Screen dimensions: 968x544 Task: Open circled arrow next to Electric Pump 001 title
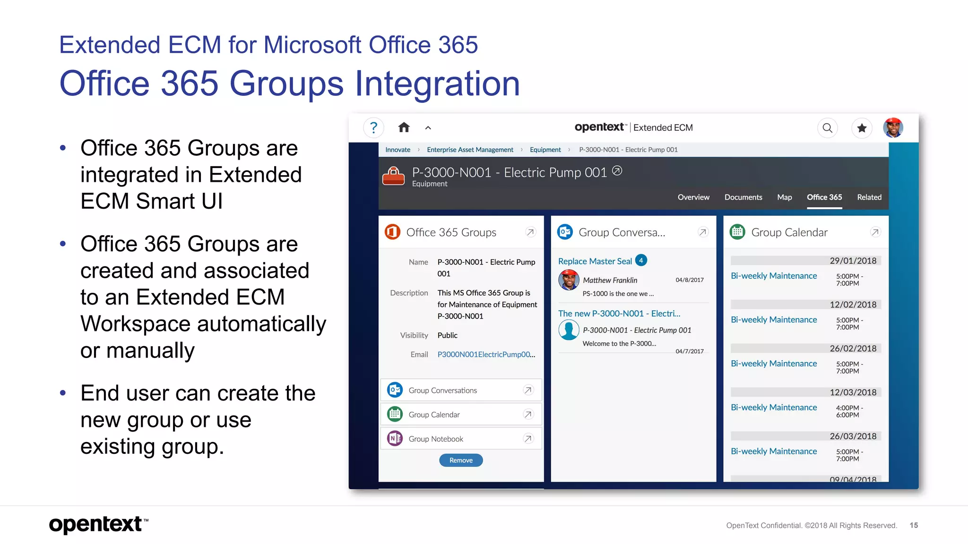(617, 171)
